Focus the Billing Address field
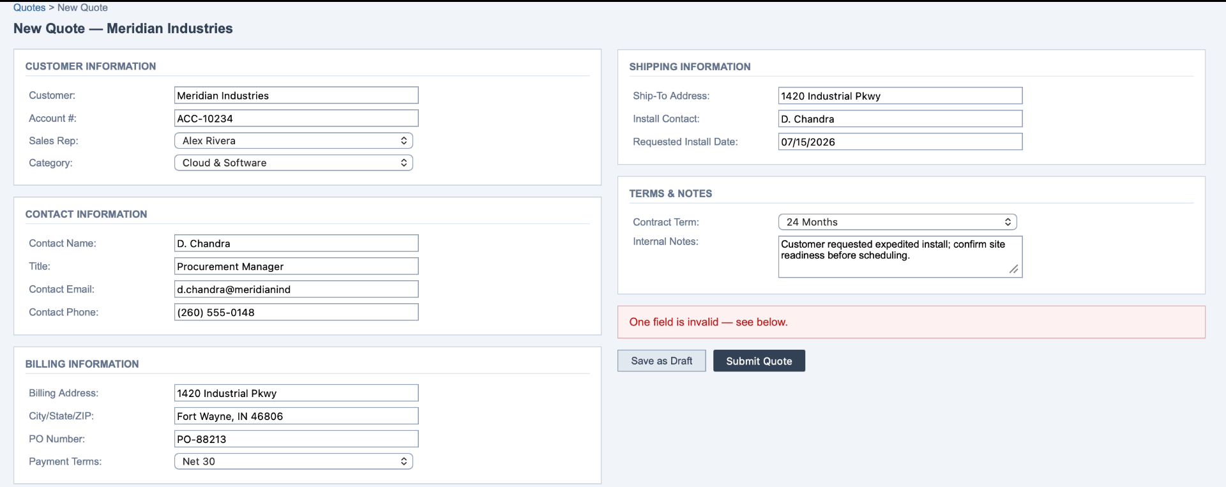The width and height of the screenshot is (1226, 487). (x=296, y=393)
